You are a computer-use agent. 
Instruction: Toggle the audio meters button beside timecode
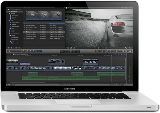pyautogui.click(x=78, y=51)
